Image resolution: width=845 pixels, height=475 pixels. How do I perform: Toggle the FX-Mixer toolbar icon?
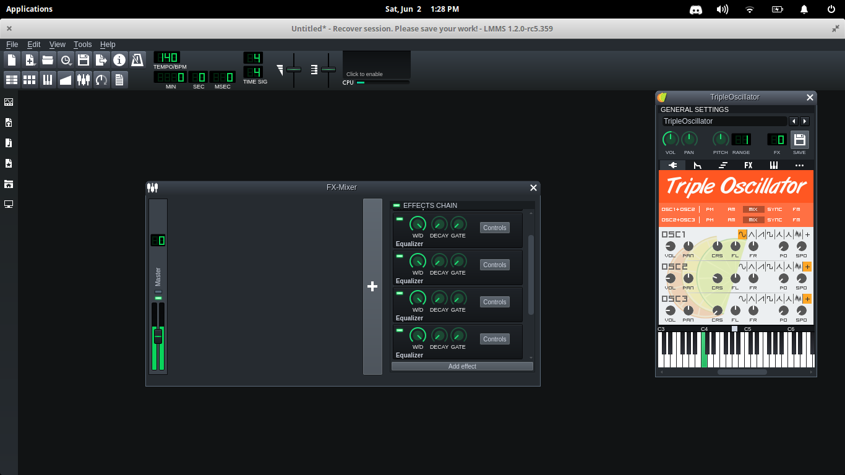84,79
